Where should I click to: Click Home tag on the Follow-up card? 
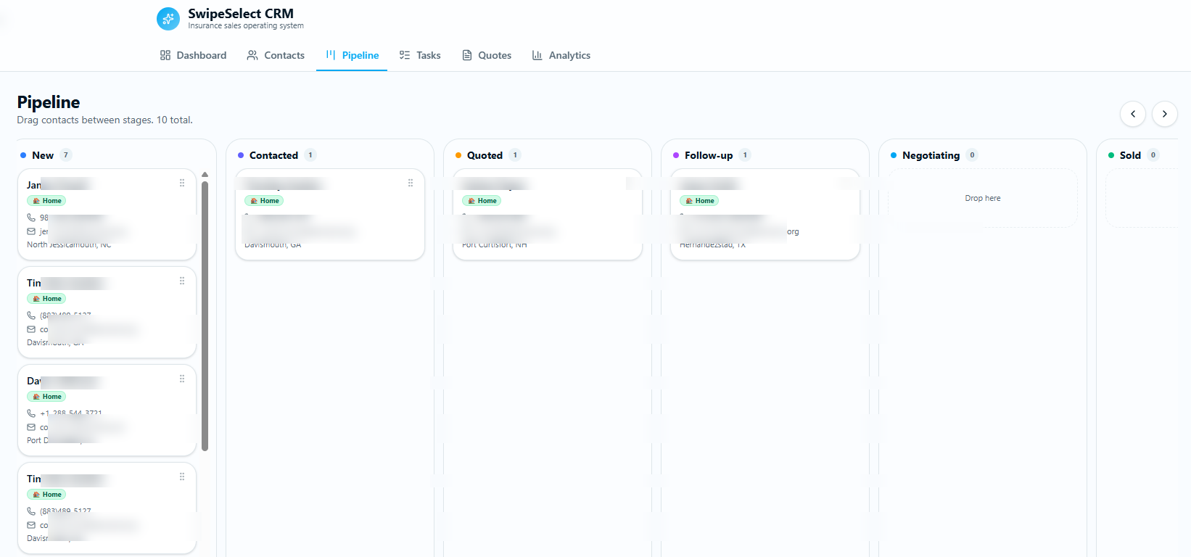[699, 201]
